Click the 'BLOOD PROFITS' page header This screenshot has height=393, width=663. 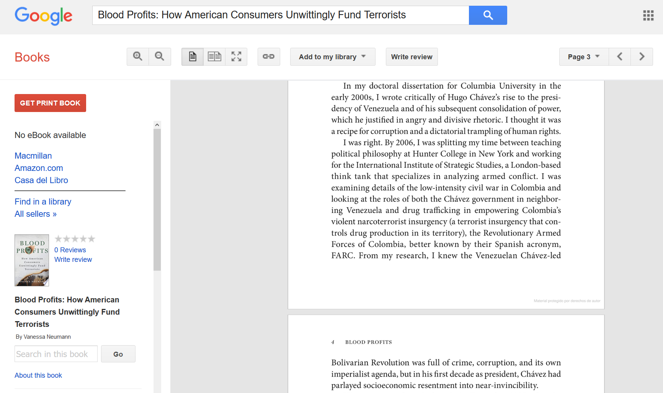tap(369, 342)
